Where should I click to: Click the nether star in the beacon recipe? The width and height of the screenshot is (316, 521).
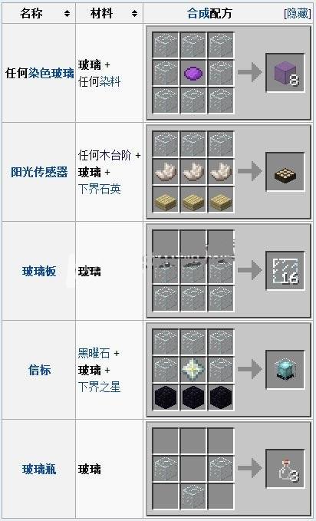[x=193, y=370]
